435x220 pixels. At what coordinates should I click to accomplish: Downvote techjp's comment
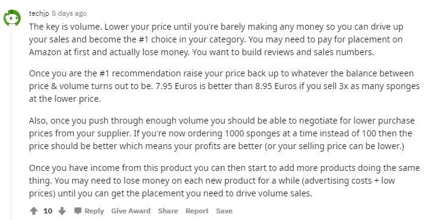62,211
